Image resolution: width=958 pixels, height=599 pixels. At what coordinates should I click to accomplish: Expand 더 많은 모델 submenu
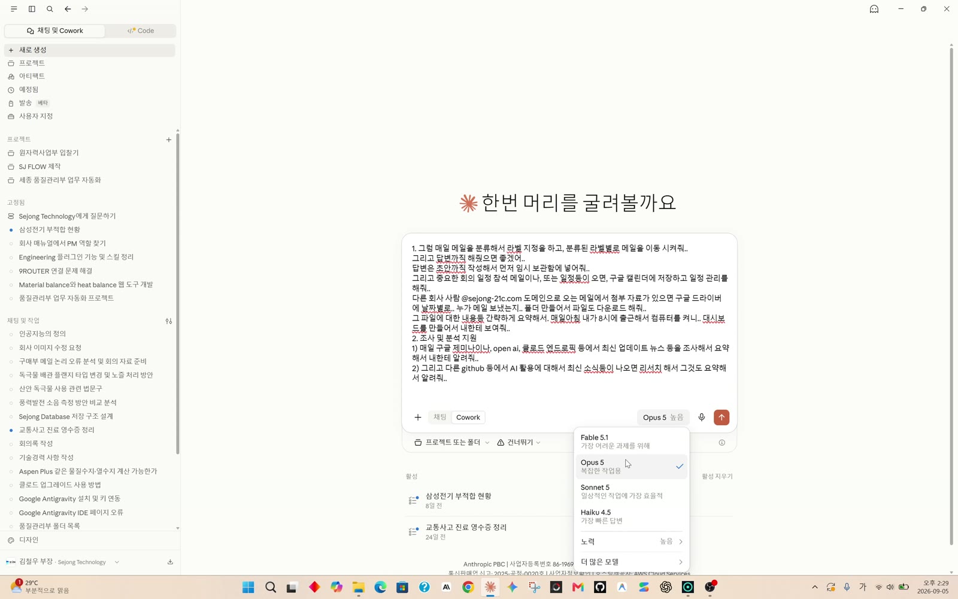(x=632, y=562)
